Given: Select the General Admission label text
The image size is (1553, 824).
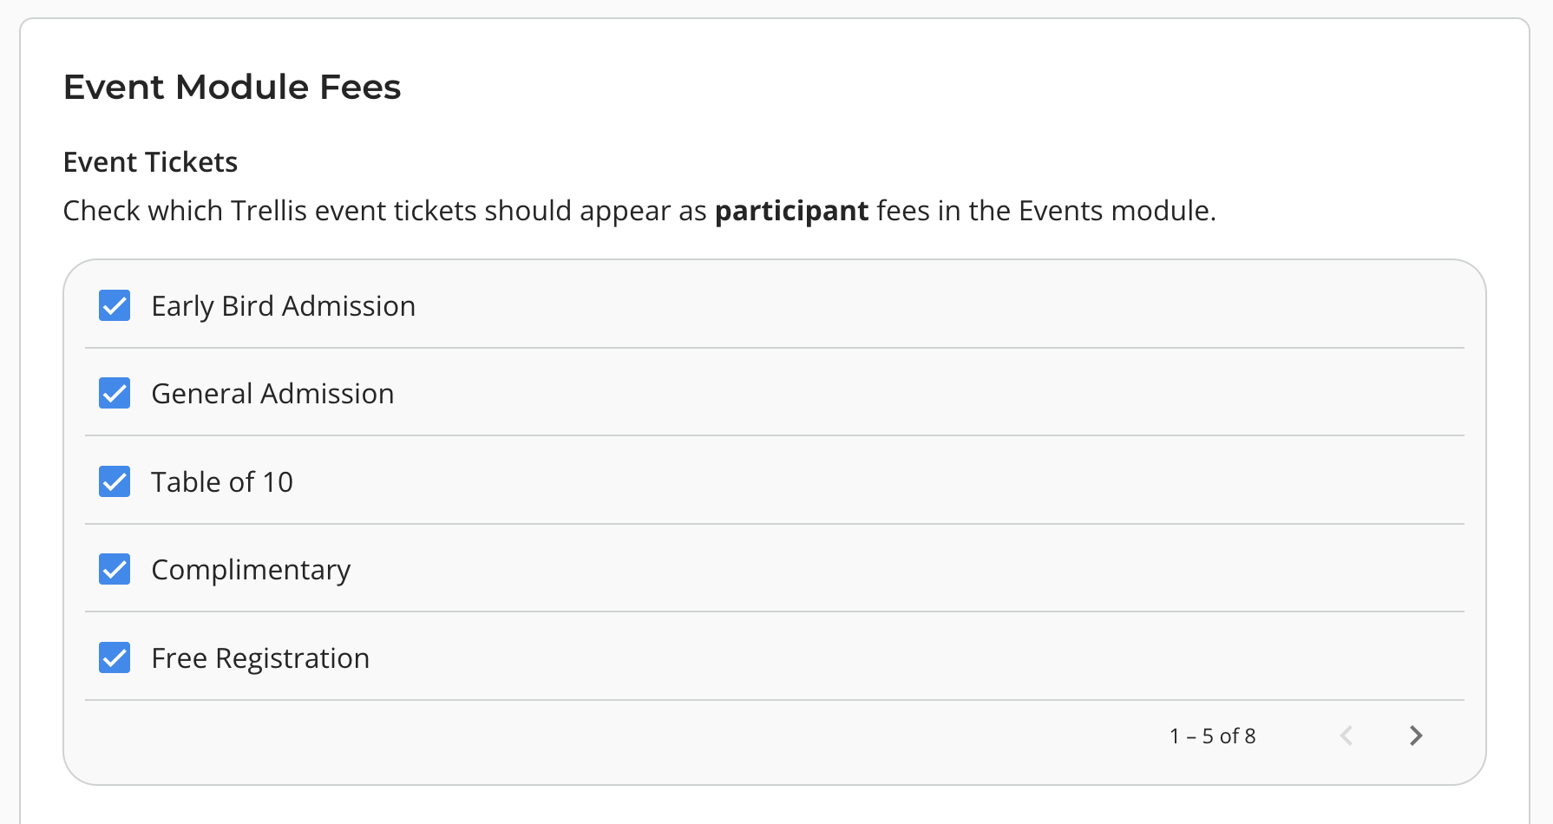Looking at the screenshot, I should click(x=272, y=394).
